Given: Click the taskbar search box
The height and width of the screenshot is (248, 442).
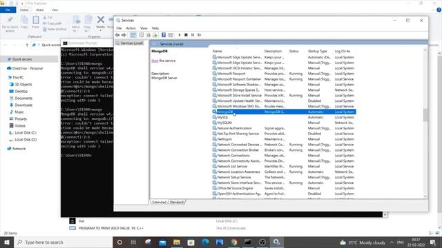Looking at the screenshot, I should [63, 242].
